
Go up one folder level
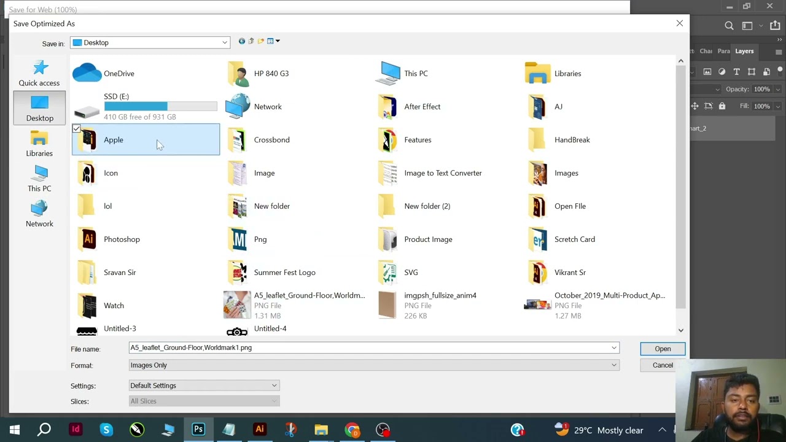point(251,41)
